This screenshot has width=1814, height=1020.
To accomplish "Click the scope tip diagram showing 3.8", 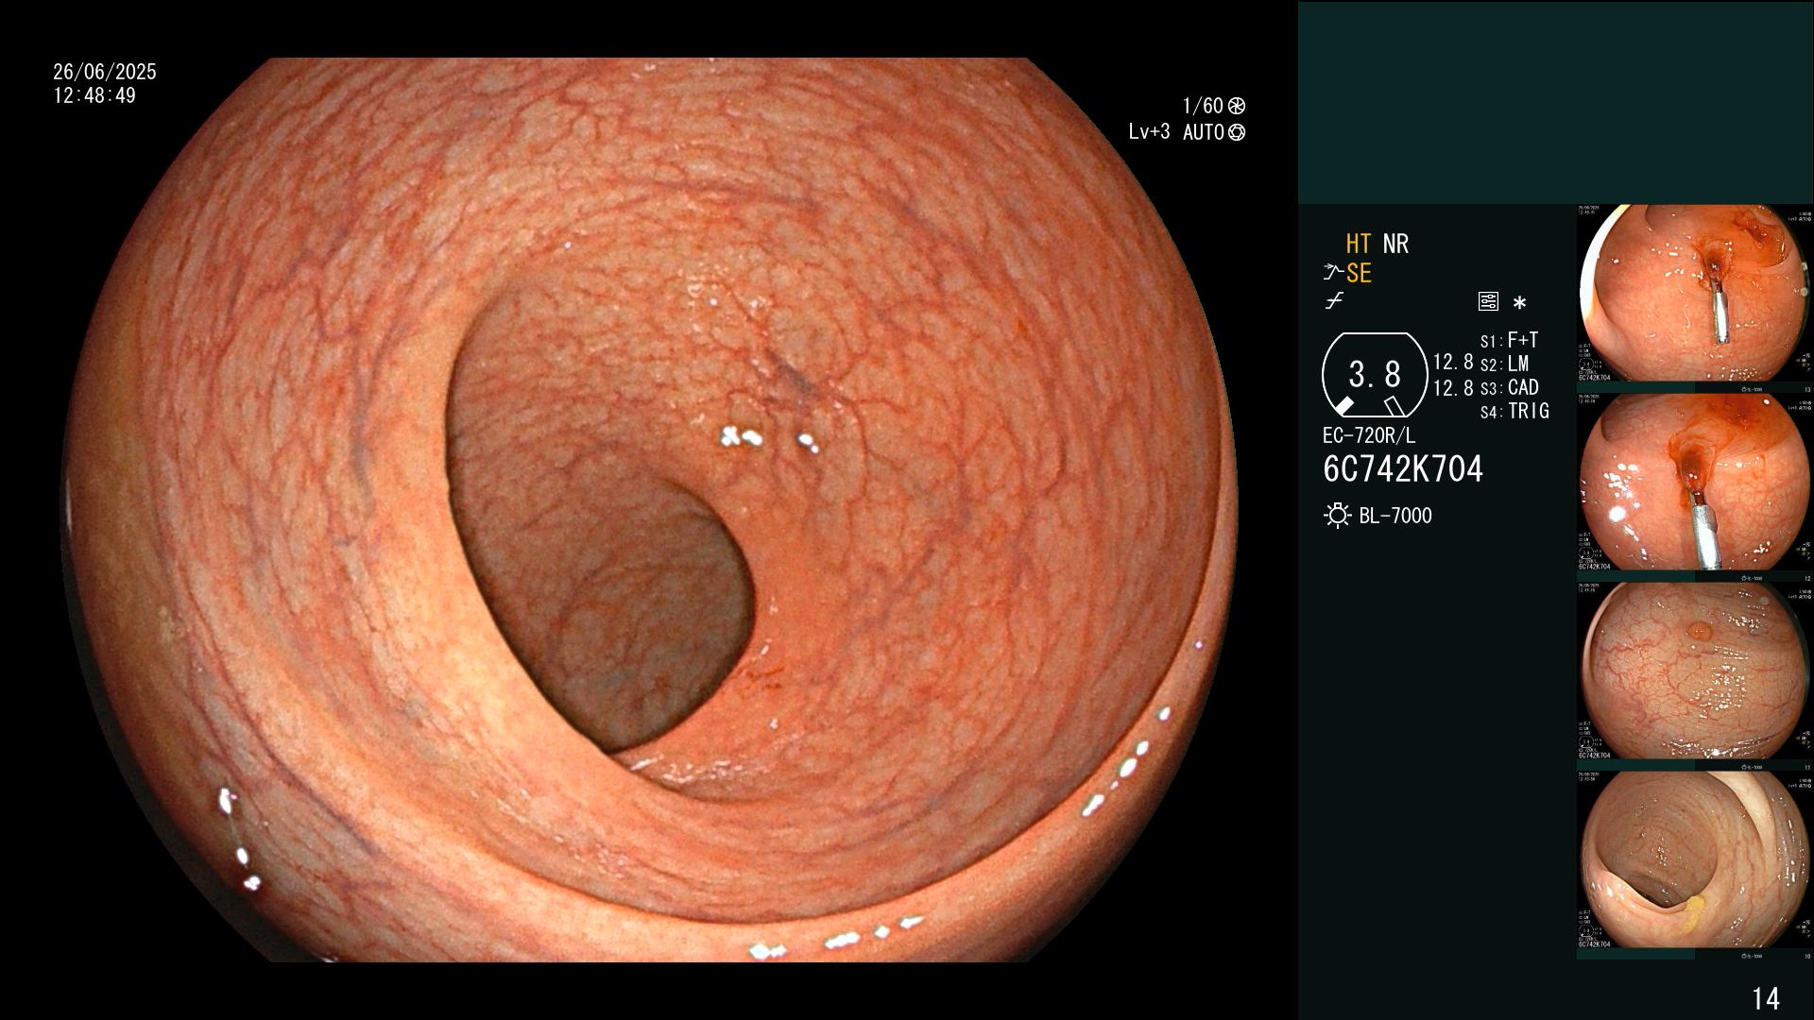I will (1374, 375).
